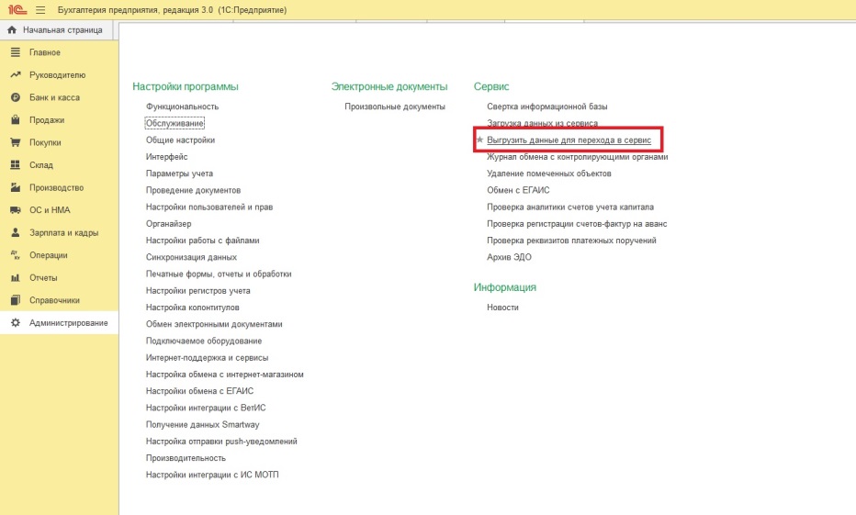856x515 pixels.
Task: Open Удаление помеченных объектов
Action: click(549, 174)
